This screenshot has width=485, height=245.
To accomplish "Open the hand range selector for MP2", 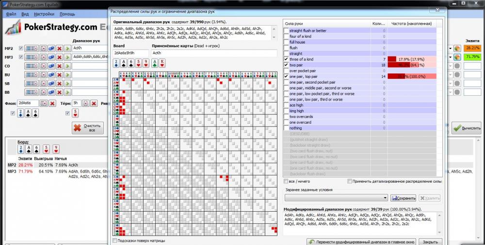I will tap(32, 48).
